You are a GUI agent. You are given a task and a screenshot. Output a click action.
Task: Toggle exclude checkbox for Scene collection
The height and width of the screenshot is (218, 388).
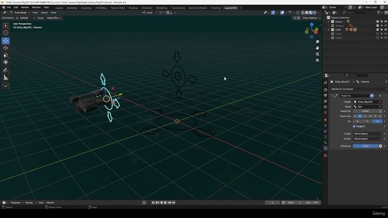[378, 22]
